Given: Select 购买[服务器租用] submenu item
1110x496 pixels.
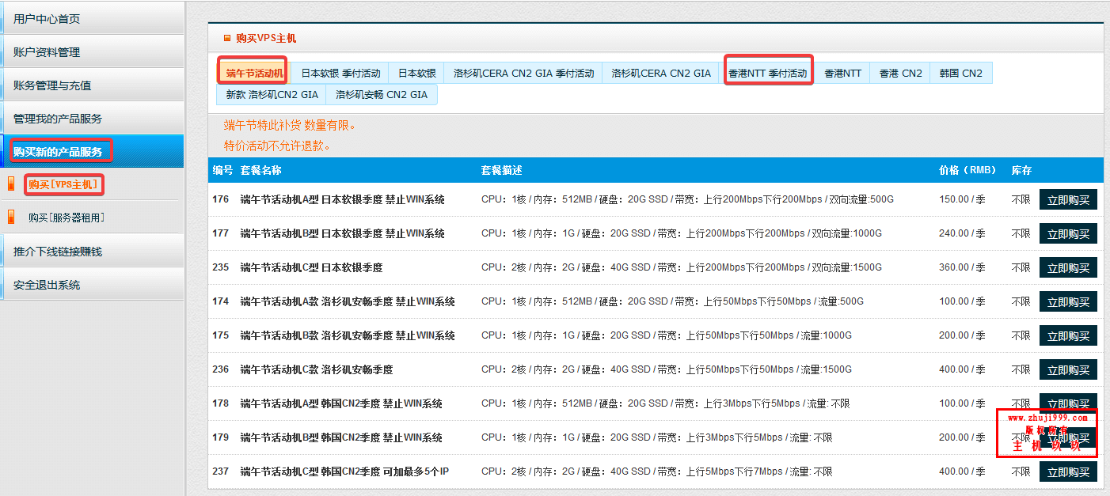Looking at the screenshot, I should 67,218.
